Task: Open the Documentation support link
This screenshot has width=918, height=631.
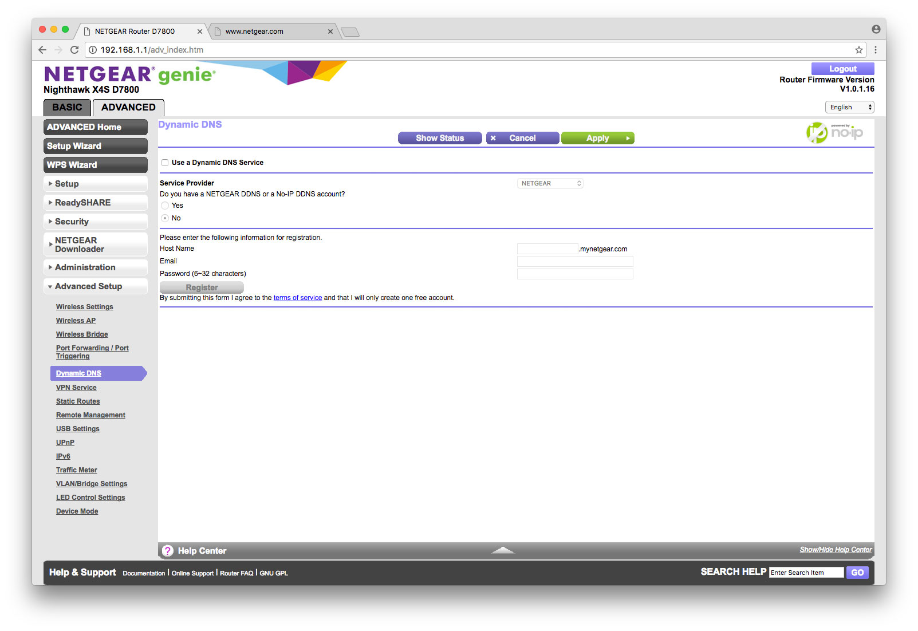Action: point(144,573)
